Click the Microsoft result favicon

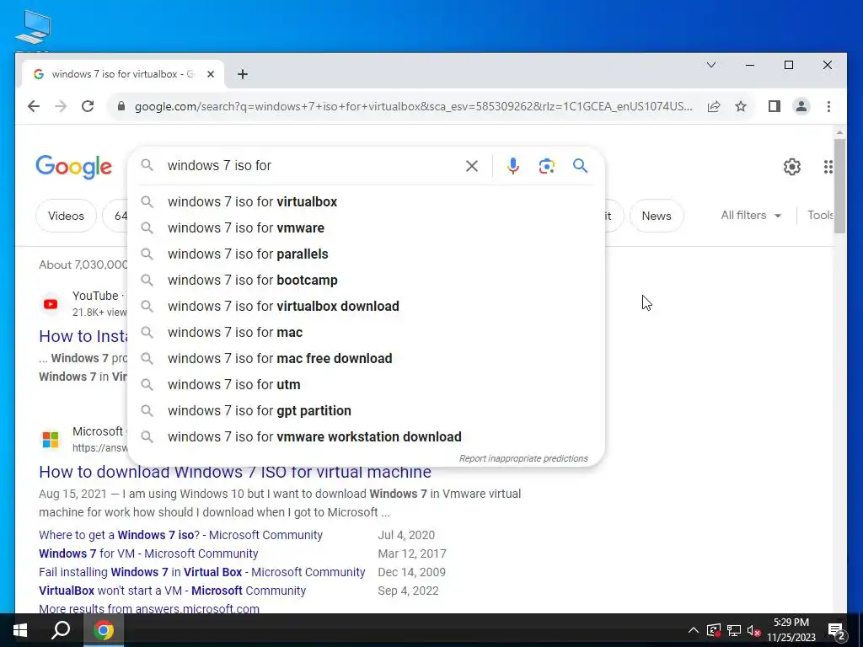(51, 440)
